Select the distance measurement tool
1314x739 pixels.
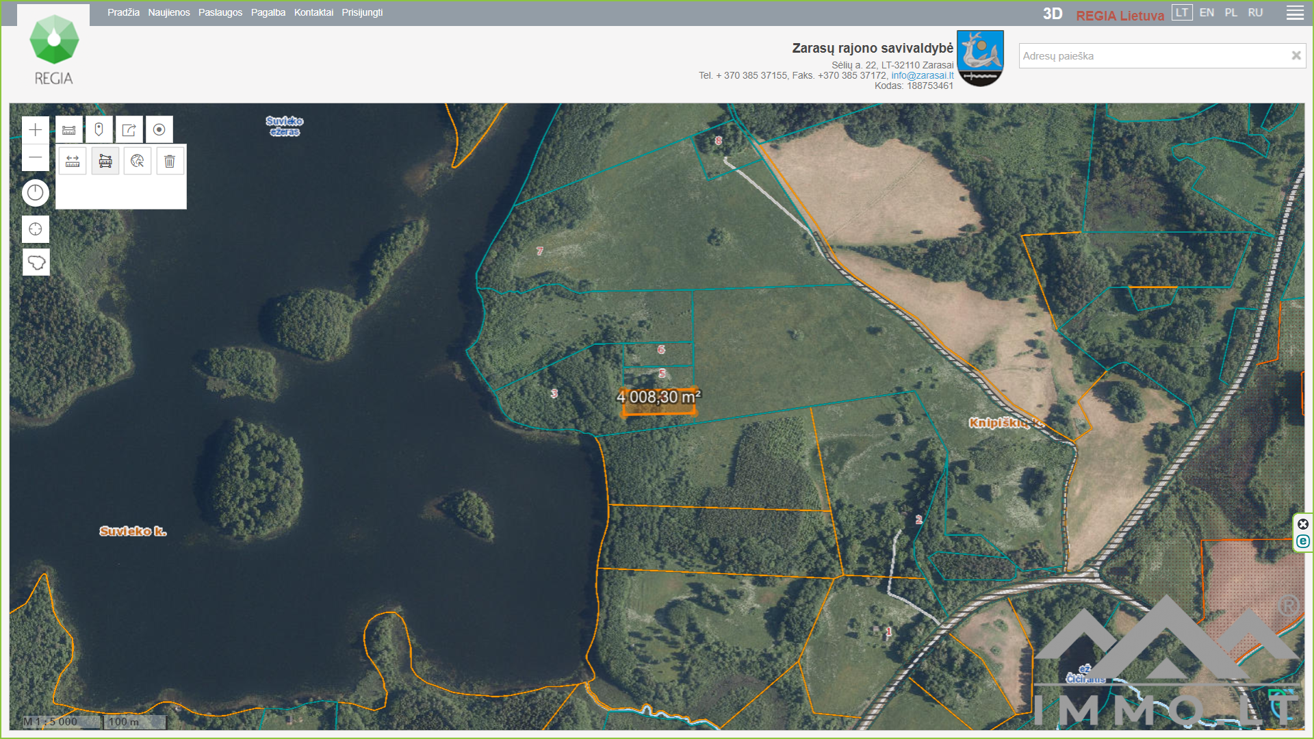tap(73, 161)
